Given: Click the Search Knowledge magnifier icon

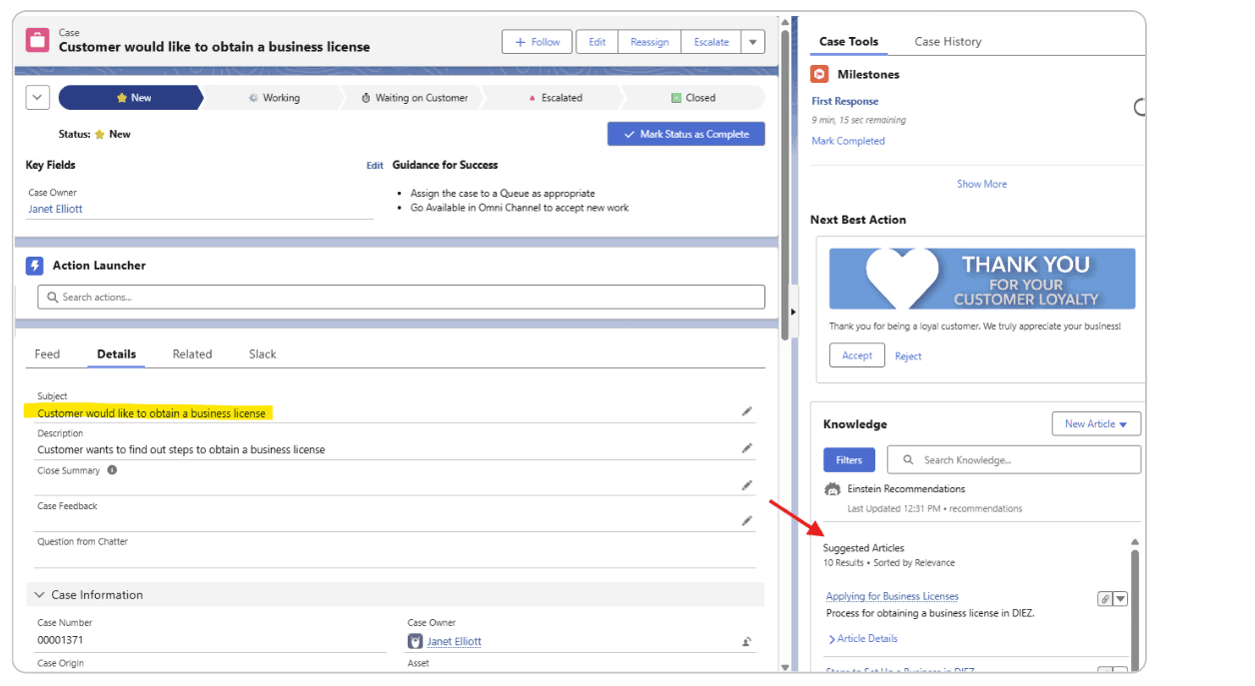Looking at the screenshot, I should [908, 460].
